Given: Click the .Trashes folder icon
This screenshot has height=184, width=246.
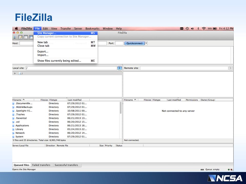Looking at the screenshot, I should point(13,114).
